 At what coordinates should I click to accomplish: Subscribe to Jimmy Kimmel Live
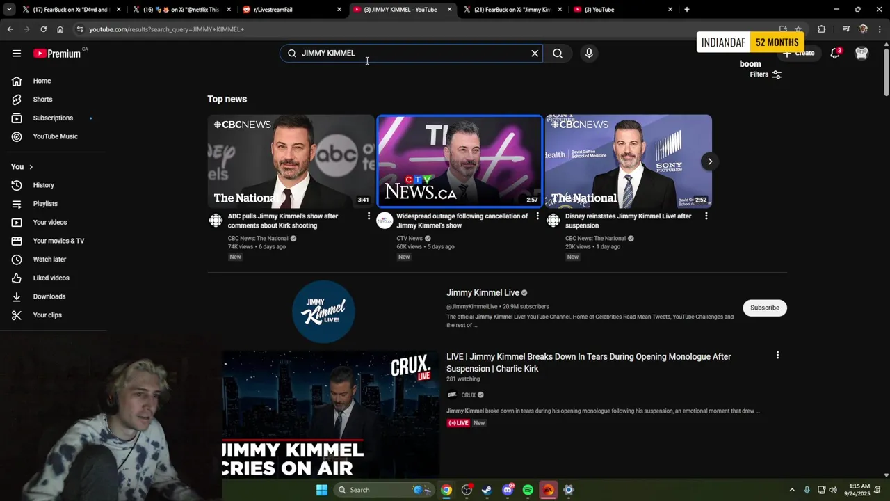(x=765, y=308)
